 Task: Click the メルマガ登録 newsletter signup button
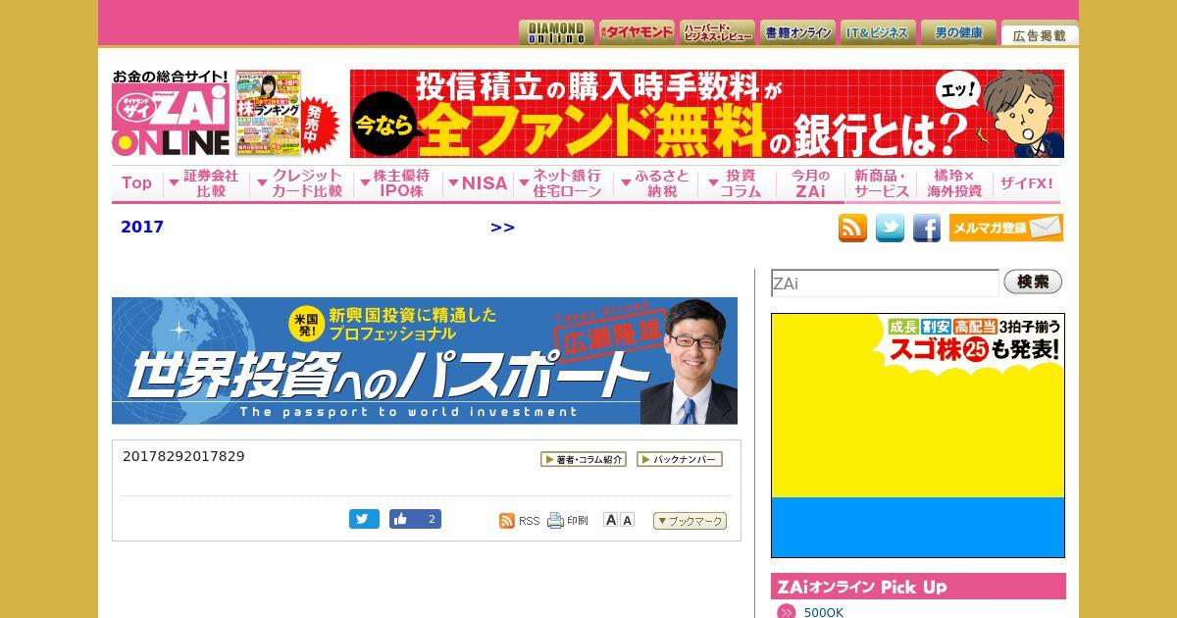[1005, 229]
